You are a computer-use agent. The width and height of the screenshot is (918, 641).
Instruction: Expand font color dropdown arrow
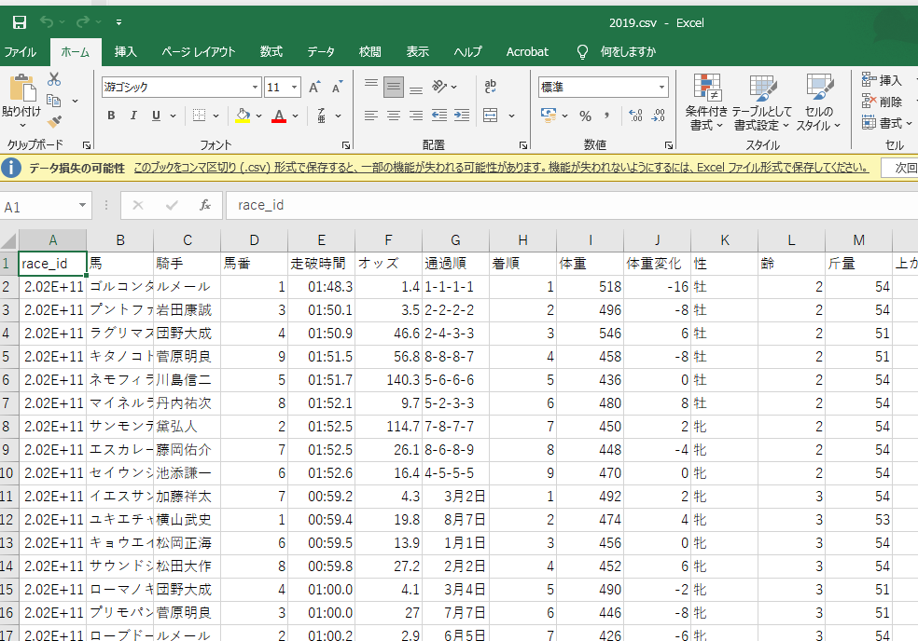tap(295, 116)
